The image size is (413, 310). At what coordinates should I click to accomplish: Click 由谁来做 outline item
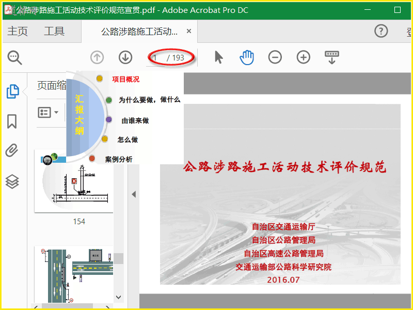(x=135, y=120)
